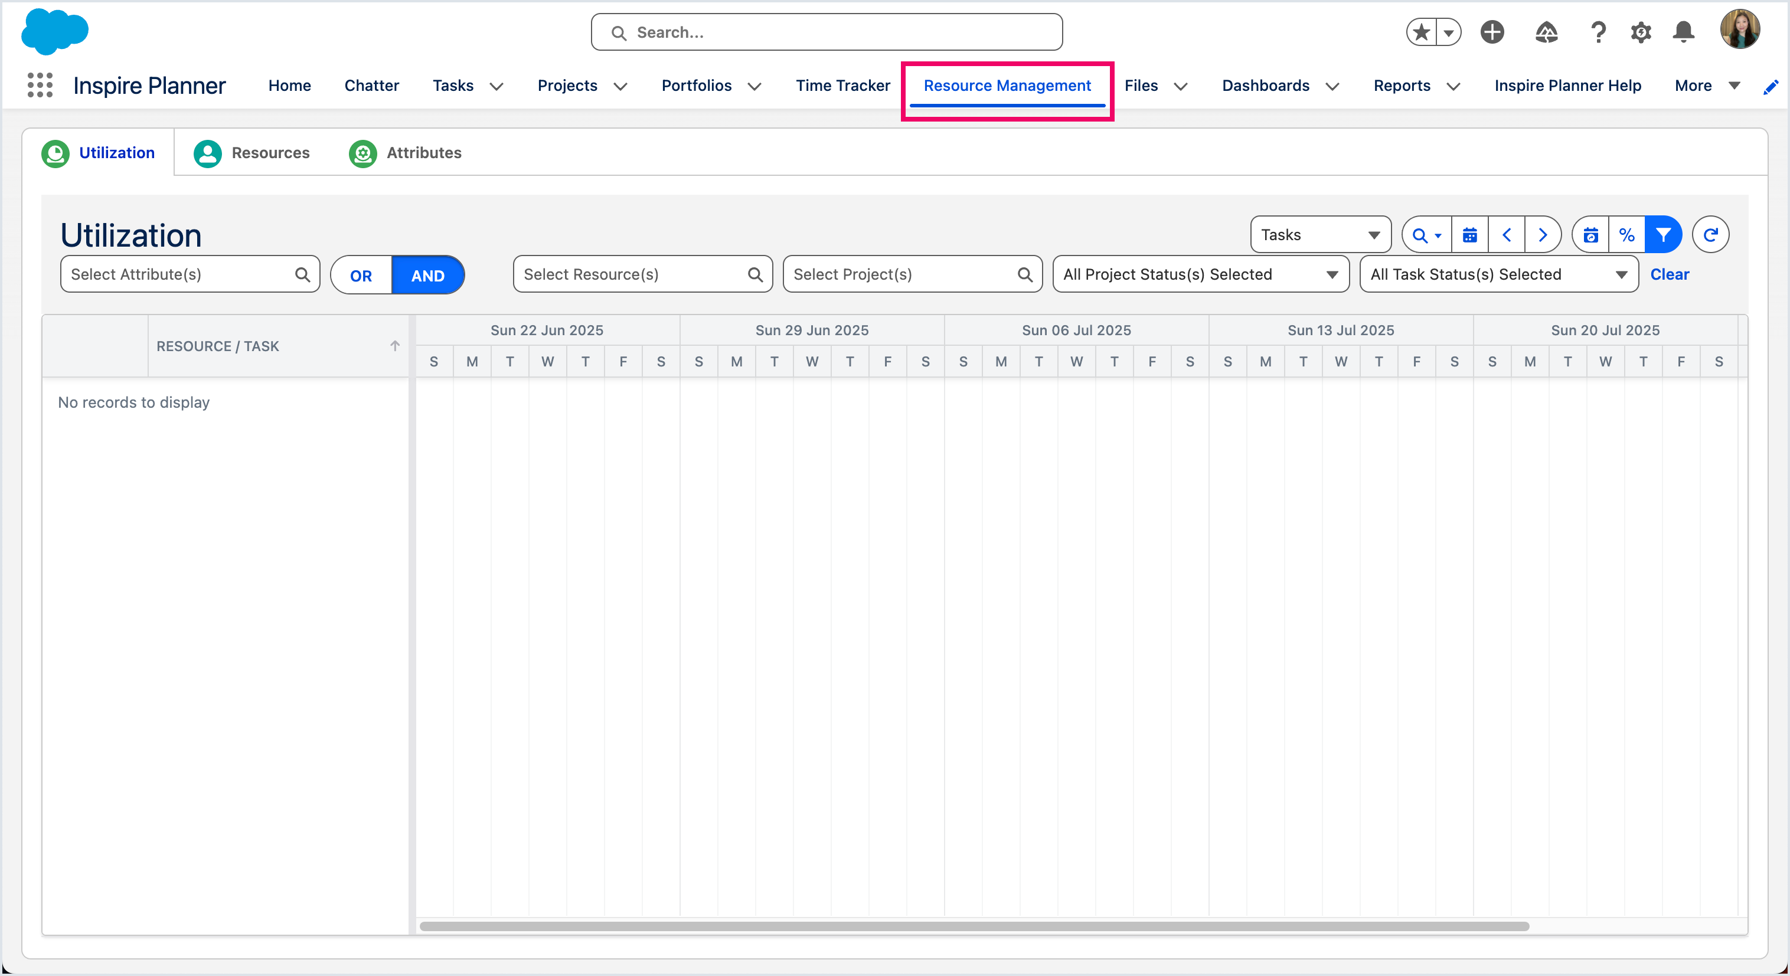This screenshot has width=1790, height=976.
Task: Open the favorites list dropdown arrow
Action: pyautogui.click(x=1449, y=32)
